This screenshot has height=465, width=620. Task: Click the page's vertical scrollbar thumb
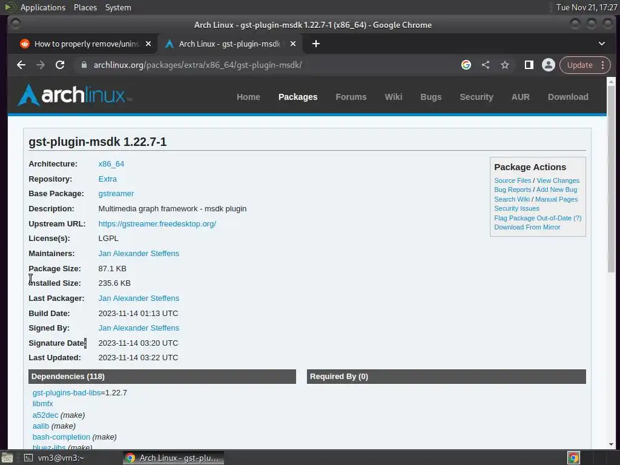611,178
